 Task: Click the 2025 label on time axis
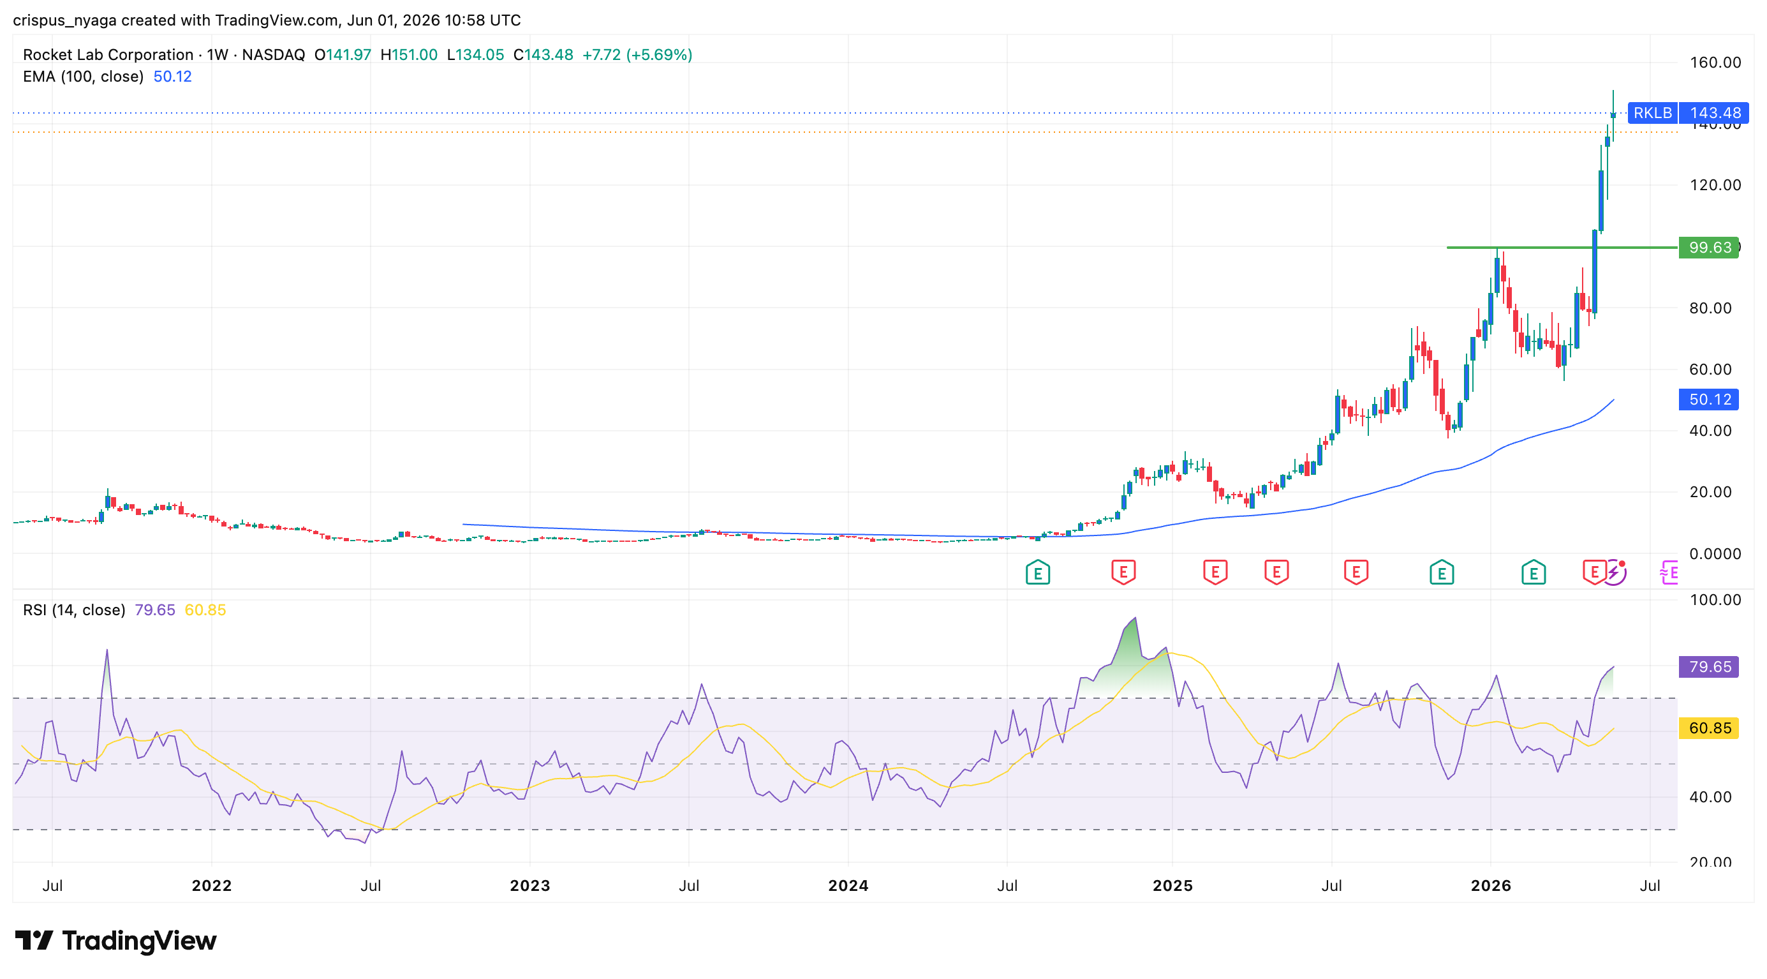(x=1172, y=886)
